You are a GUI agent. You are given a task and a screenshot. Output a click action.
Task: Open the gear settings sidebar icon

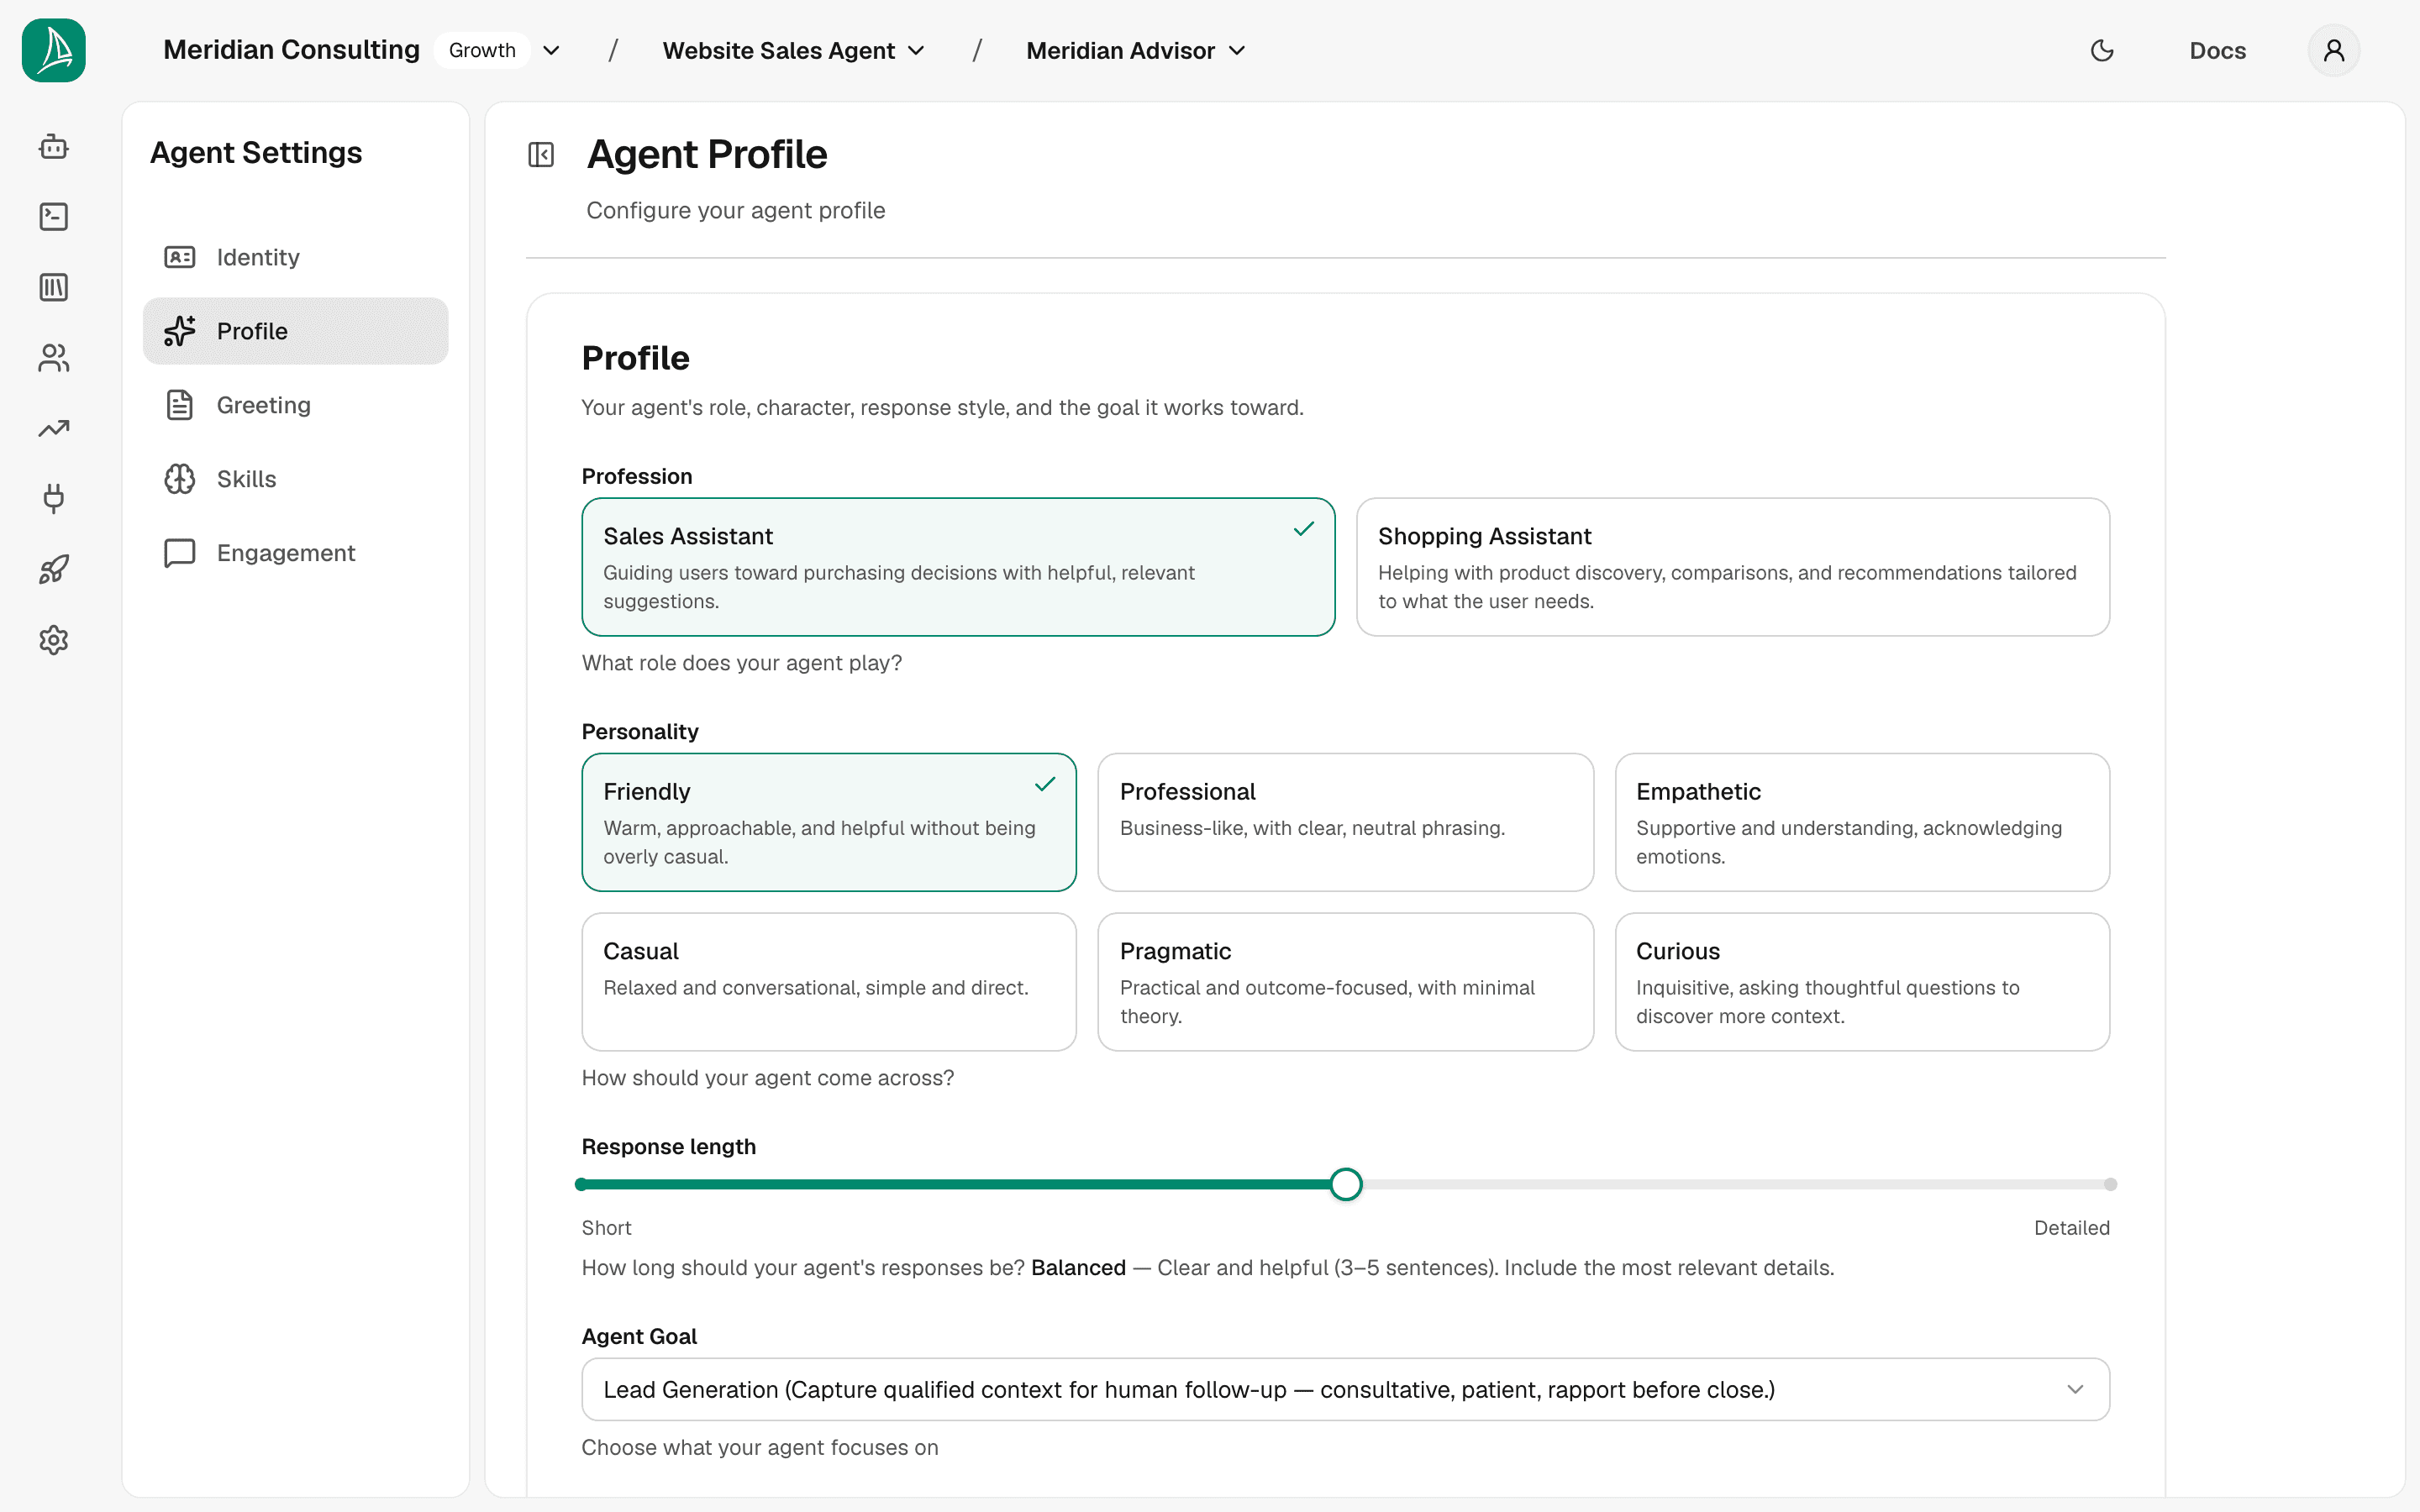pyautogui.click(x=54, y=640)
